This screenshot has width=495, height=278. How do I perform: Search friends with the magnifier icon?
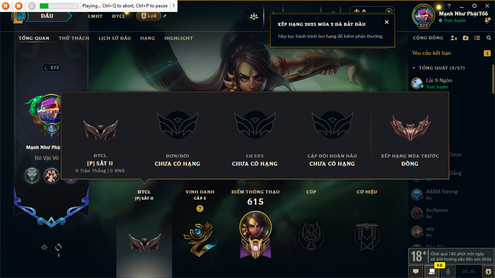pyautogui.click(x=489, y=38)
